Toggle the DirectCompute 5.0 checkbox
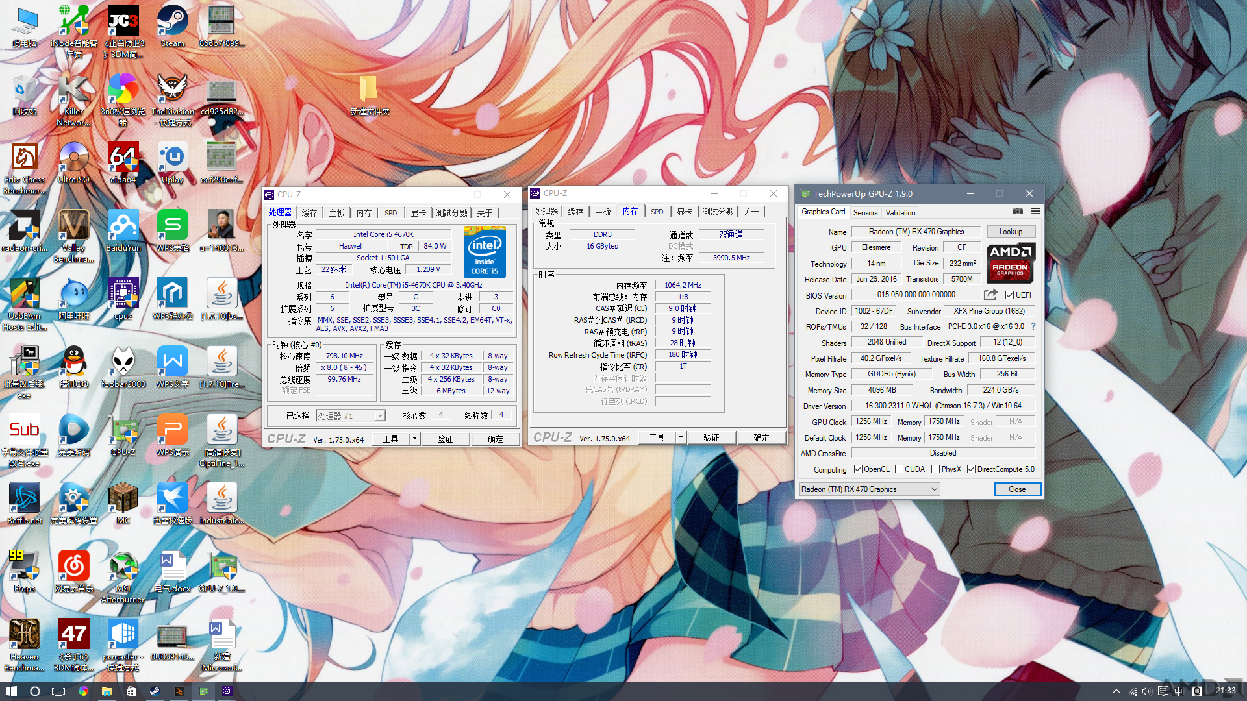 point(971,469)
